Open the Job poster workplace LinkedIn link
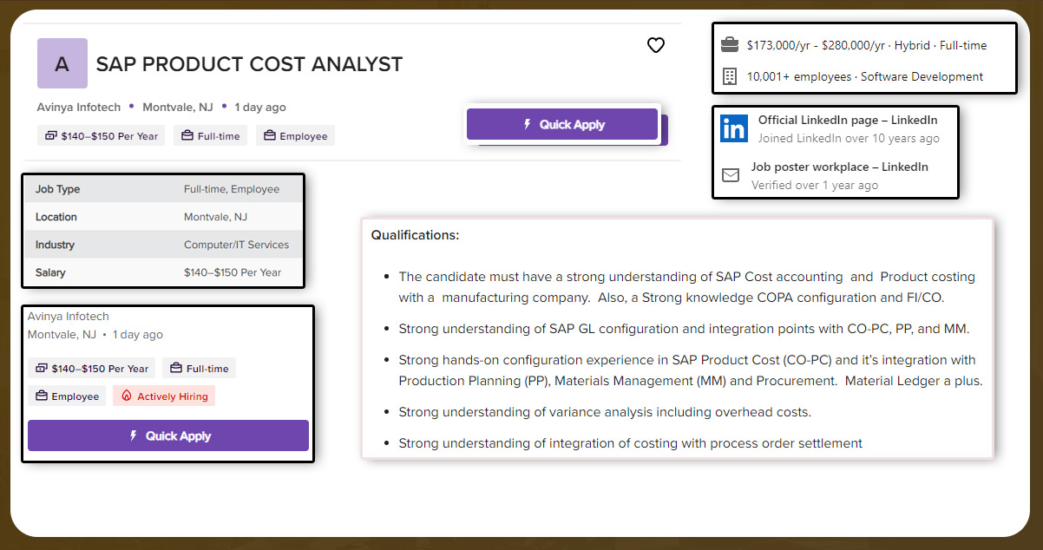1043x550 pixels. (x=839, y=167)
